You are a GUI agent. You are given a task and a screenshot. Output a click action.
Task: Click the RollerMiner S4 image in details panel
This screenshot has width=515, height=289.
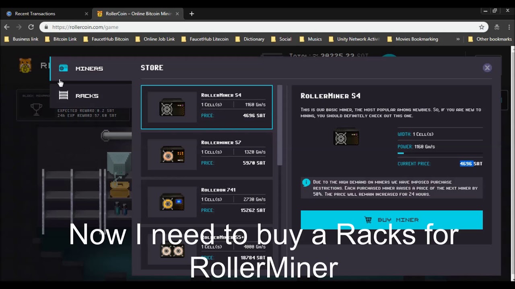pos(346,137)
